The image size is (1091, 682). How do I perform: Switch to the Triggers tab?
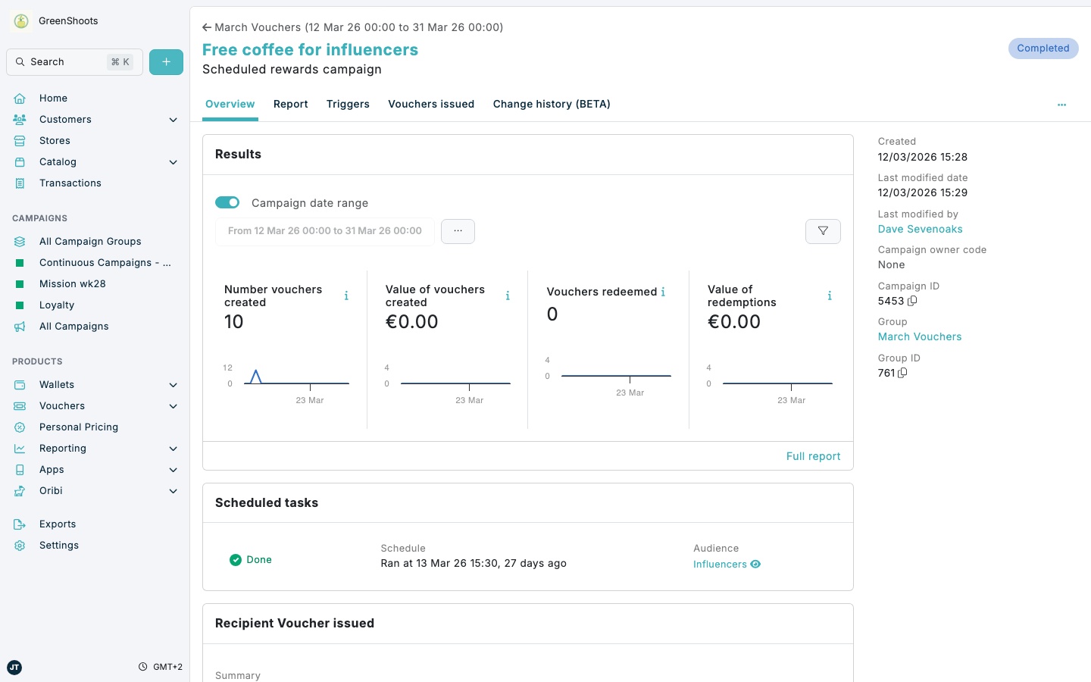pyautogui.click(x=348, y=104)
